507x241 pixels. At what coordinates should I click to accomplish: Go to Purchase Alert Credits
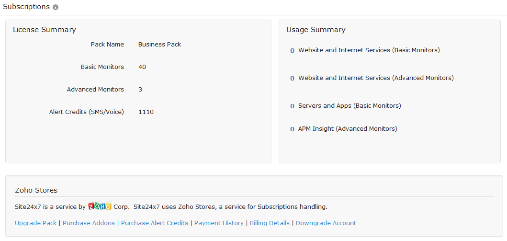coord(155,223)
